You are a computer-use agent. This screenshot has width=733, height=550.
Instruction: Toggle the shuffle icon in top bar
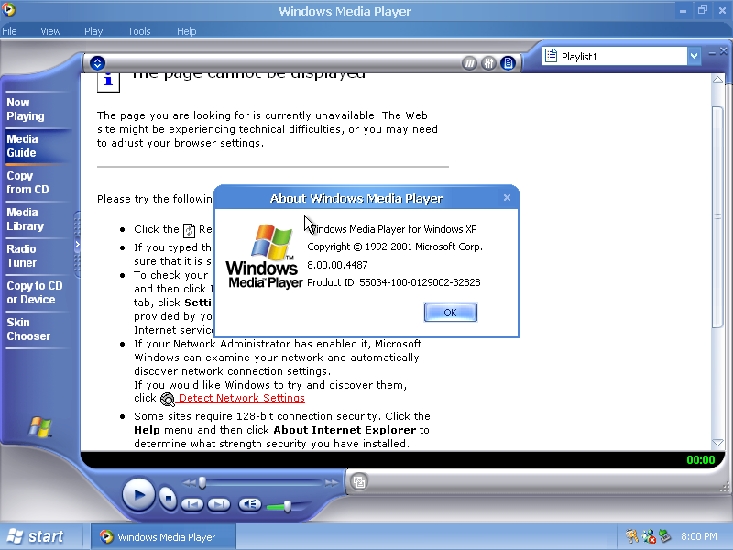pyautogui.click(x=470, y=63)
